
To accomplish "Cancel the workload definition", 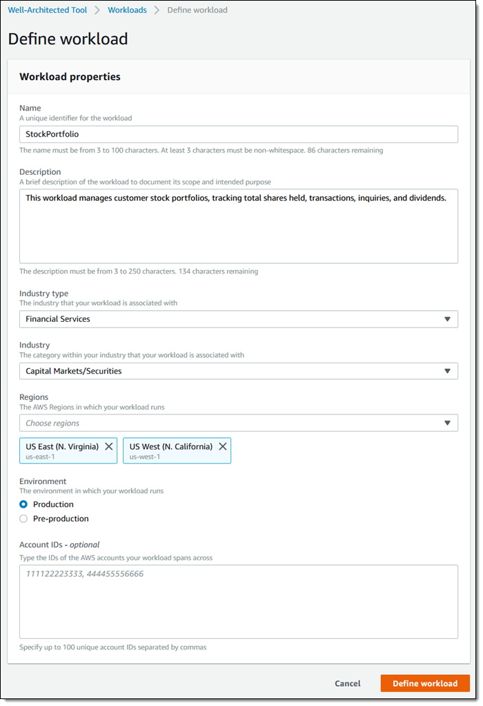I will coord(347,683).
